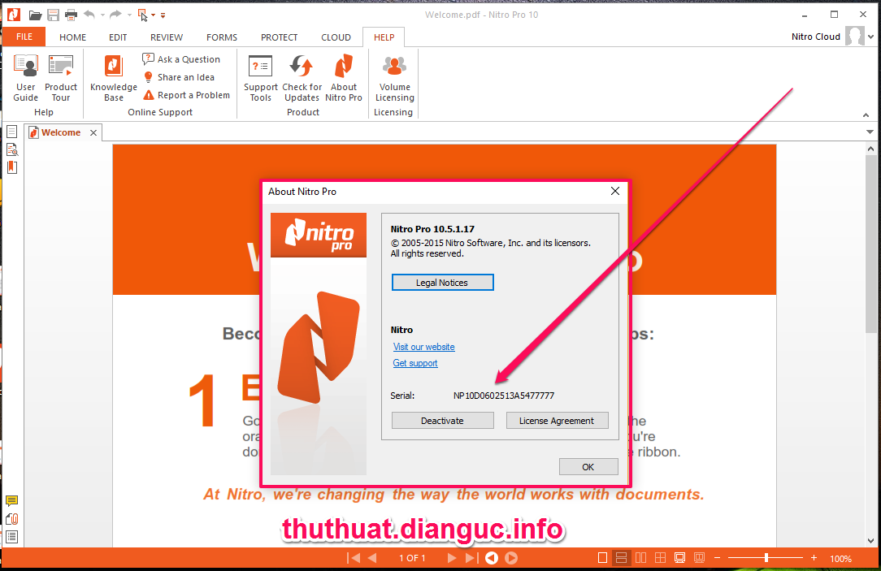
Task: Open the User Guide
Action: click(x=26, y=78)
